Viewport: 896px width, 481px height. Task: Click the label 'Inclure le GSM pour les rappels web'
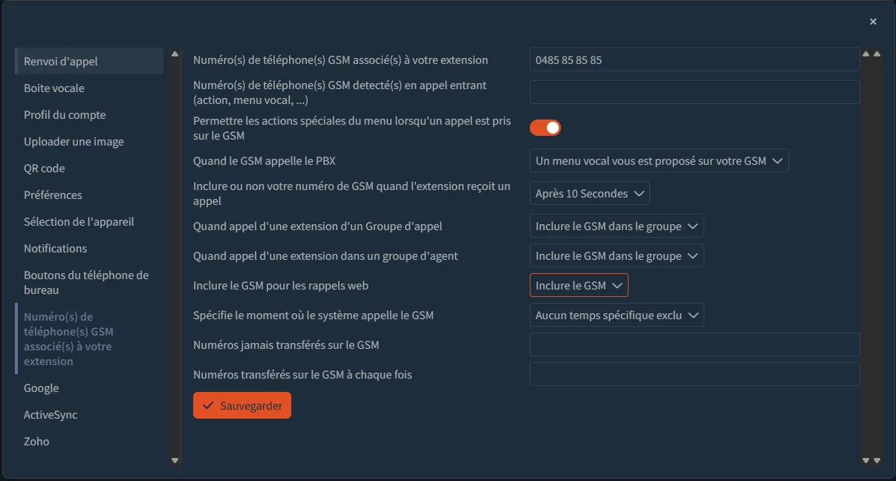281,285
